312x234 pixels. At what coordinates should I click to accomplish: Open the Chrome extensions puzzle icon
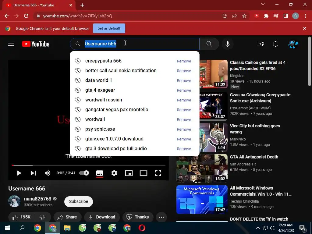click(x=266, y=16)
